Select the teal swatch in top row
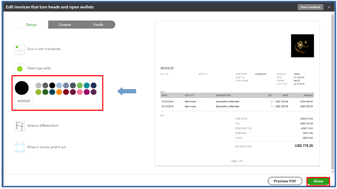337x189 pixels. [x=87, y=85]
